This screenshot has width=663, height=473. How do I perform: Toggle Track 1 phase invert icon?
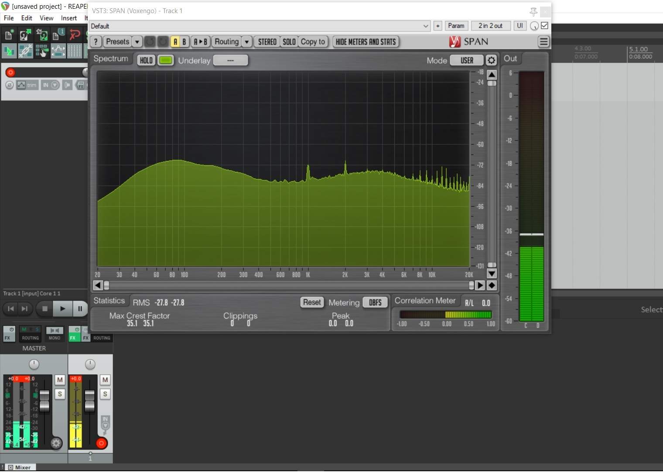tap(10, 85)
